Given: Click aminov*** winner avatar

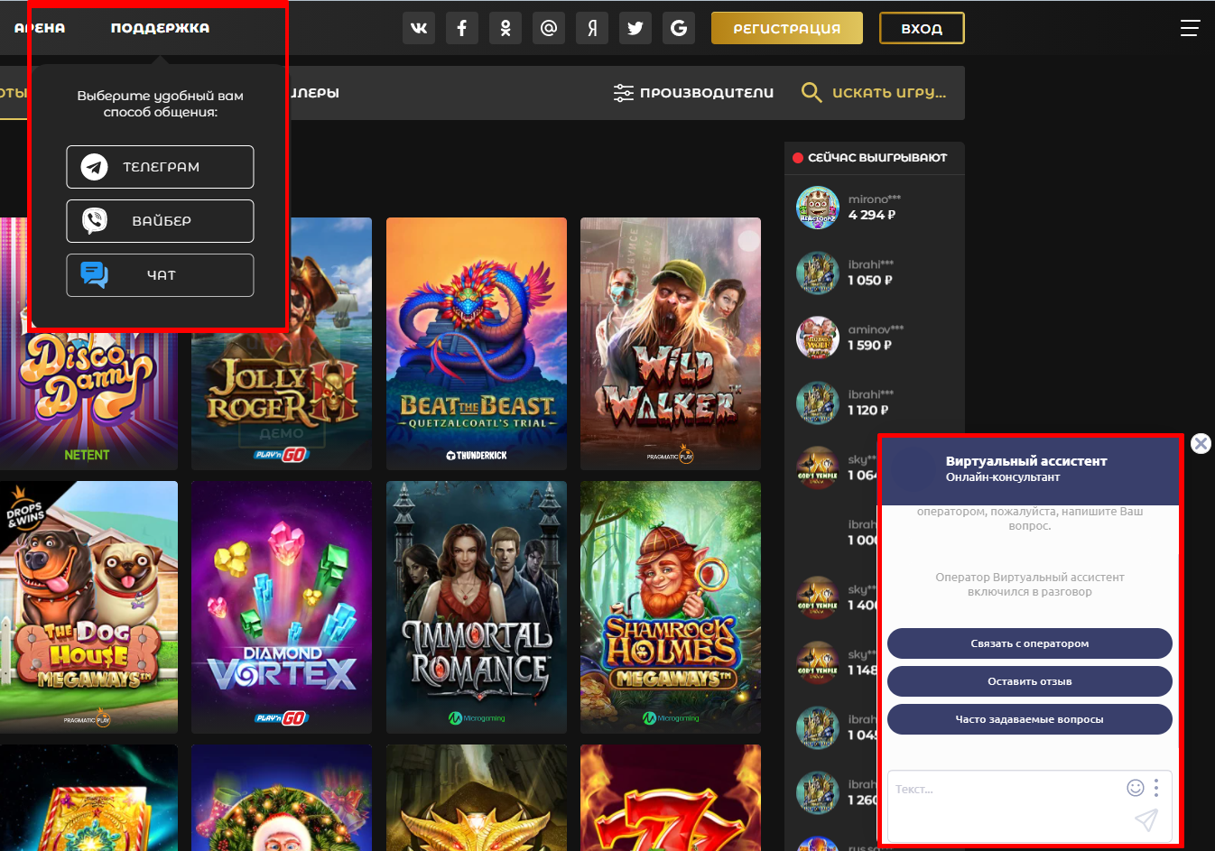Looking at the screenshot, I should (x=818, y=338).
